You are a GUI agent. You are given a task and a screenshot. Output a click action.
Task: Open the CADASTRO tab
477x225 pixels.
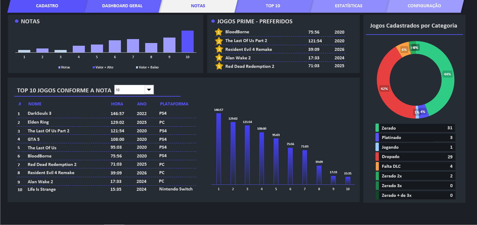coord(47,6)
